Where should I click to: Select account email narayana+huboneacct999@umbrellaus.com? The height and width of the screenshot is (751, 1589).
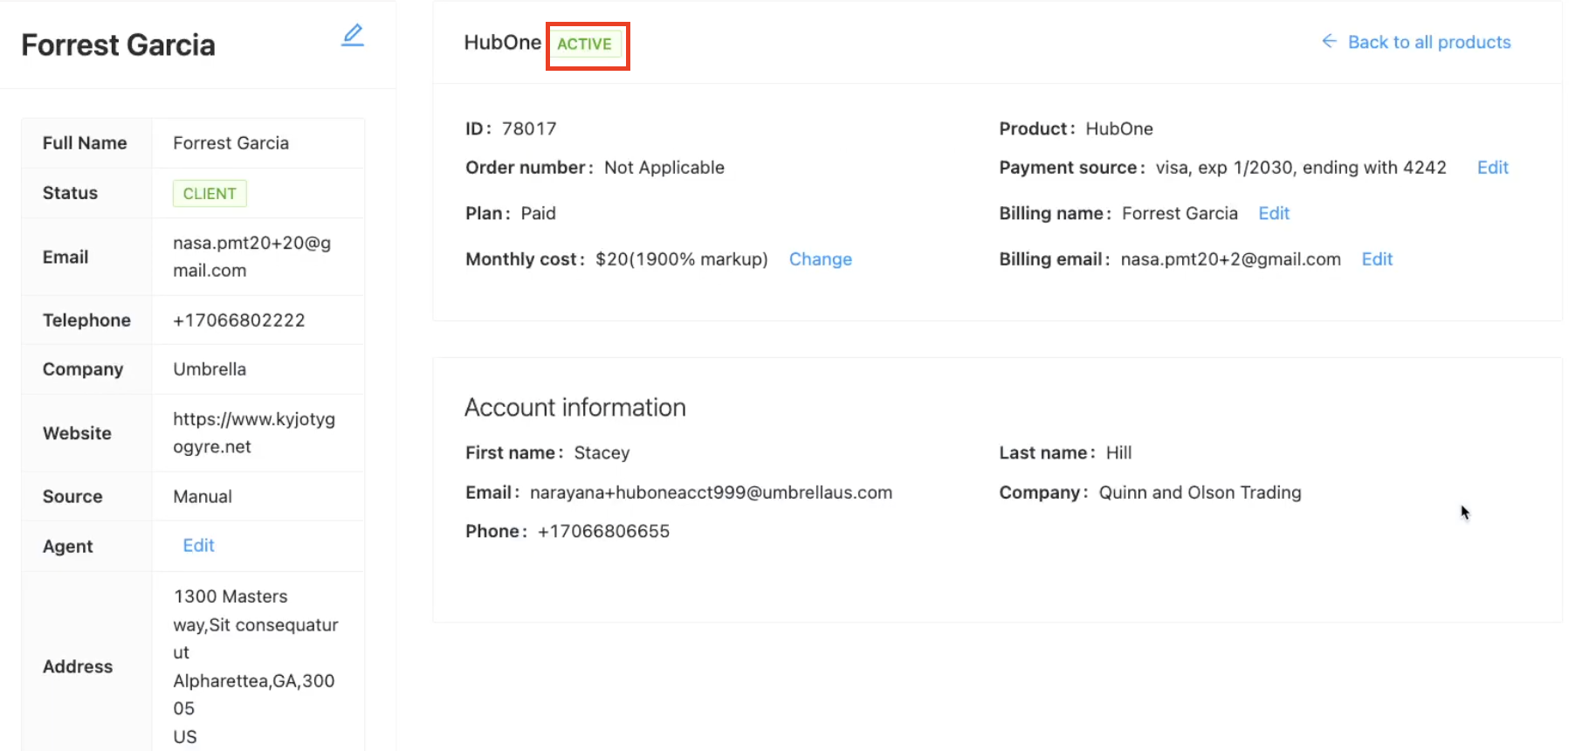coord(711,493)
